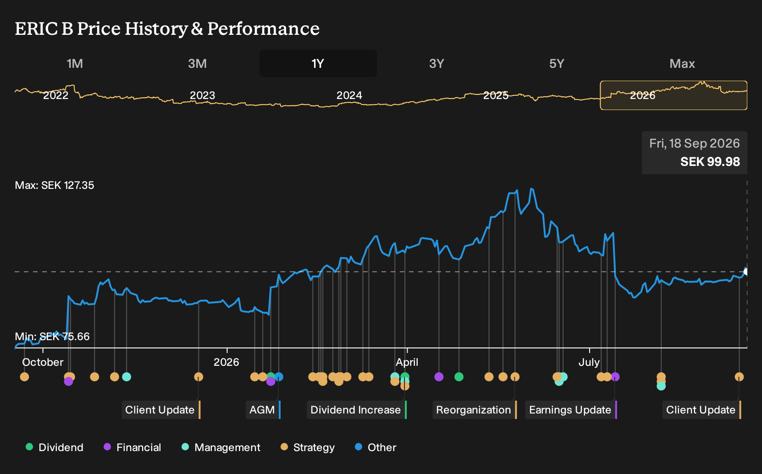Image resolution: width=762 pixels, height=474 pixels.
Task: Select the purple Financial dot above AGM
Action: [271, 381]
